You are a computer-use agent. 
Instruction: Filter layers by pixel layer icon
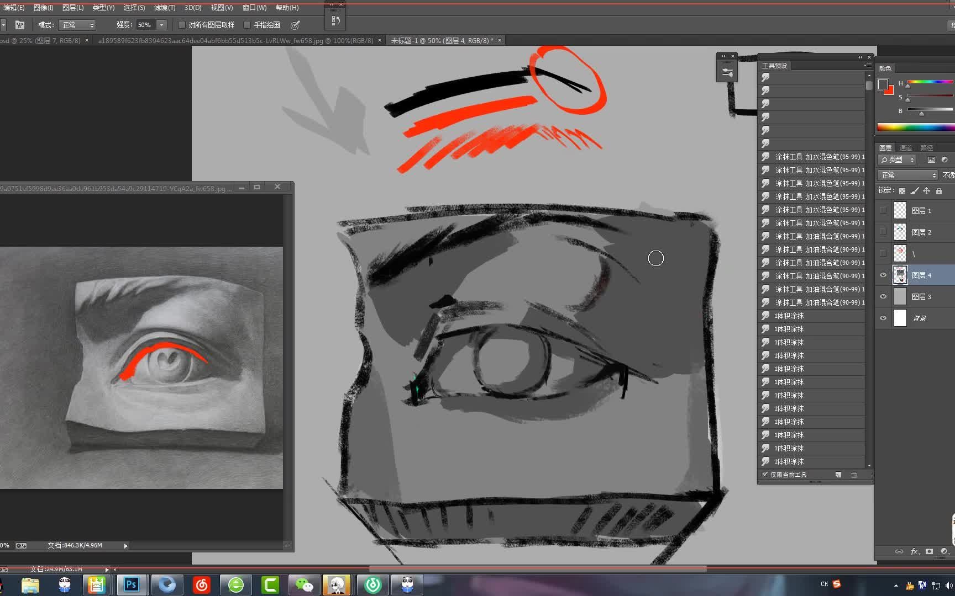click(x=931, y=159)
